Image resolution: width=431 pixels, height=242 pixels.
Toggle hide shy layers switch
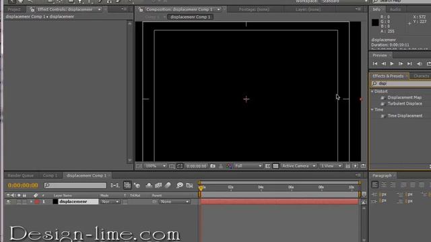click(x=149, y=186)
